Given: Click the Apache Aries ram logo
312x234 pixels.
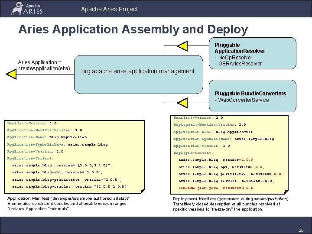Looking at the screenshot, I should click(27, 8).
